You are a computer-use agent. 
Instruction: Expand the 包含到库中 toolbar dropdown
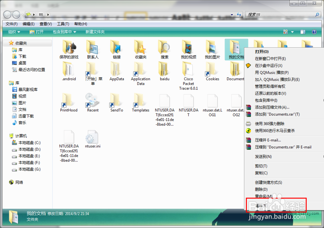[64, 32]
